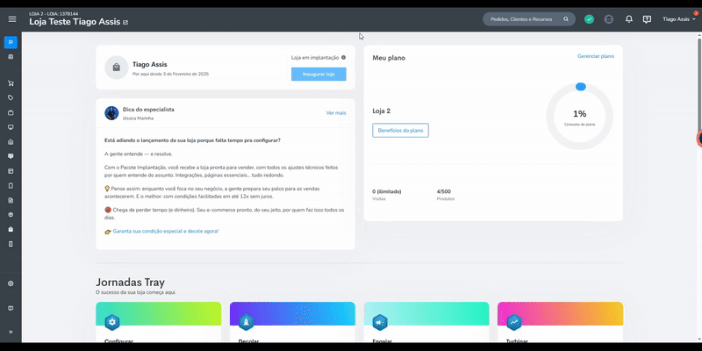Click the magnifier icon in search box
This screenshot has width=702, height=351.
pos(566,19)
